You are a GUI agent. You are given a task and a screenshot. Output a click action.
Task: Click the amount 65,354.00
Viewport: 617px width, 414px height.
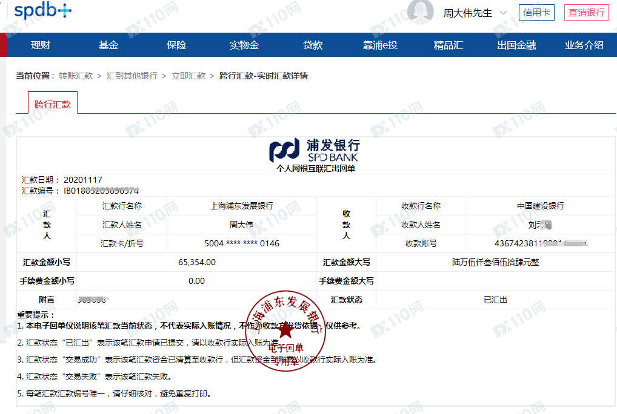(197, 262)
